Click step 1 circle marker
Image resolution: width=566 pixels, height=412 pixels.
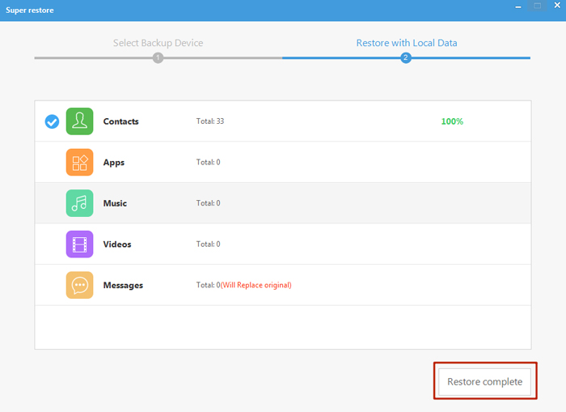pyautogui.click(x=158, y=57)
